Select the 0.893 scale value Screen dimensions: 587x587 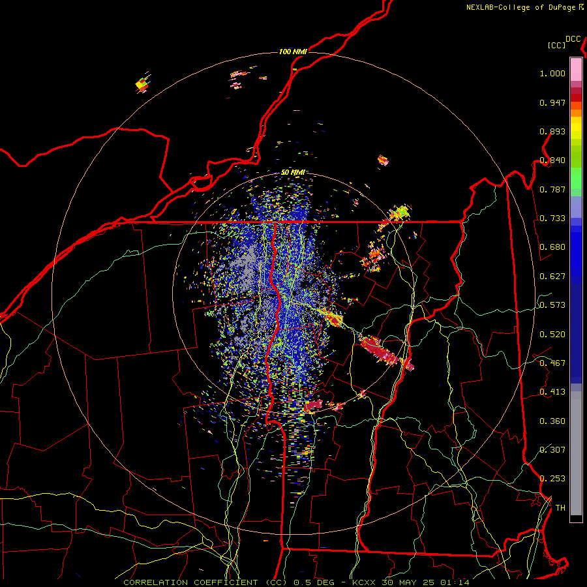pyautogui.click(x=552, y=131)
